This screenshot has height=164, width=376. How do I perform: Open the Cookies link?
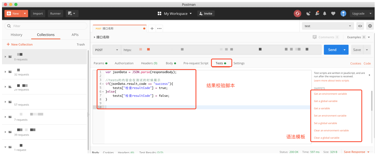(x=356, y=64)
